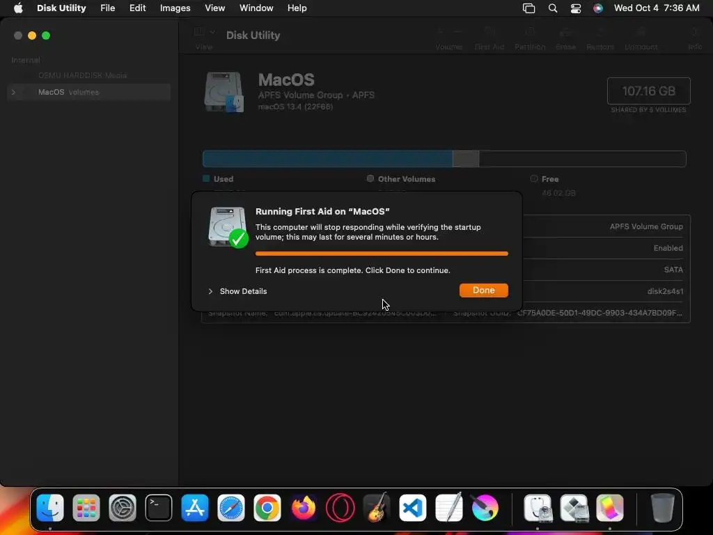Expand the MacOS volumes sidebar row
The height and width of the screenshot is (535, 713).
tap(13, 92)
